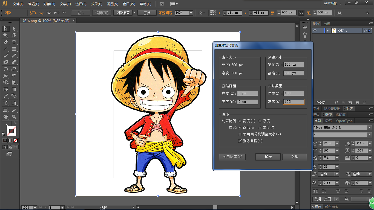This screenshot has height=210, width=374.
Task: Enable 使用百分比调整大小(Z) checkbox
Action: 240,134
